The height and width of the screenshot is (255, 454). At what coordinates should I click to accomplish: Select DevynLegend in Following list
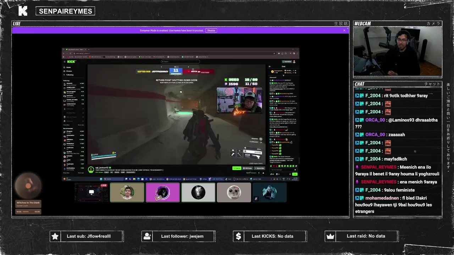pos(73,92)
